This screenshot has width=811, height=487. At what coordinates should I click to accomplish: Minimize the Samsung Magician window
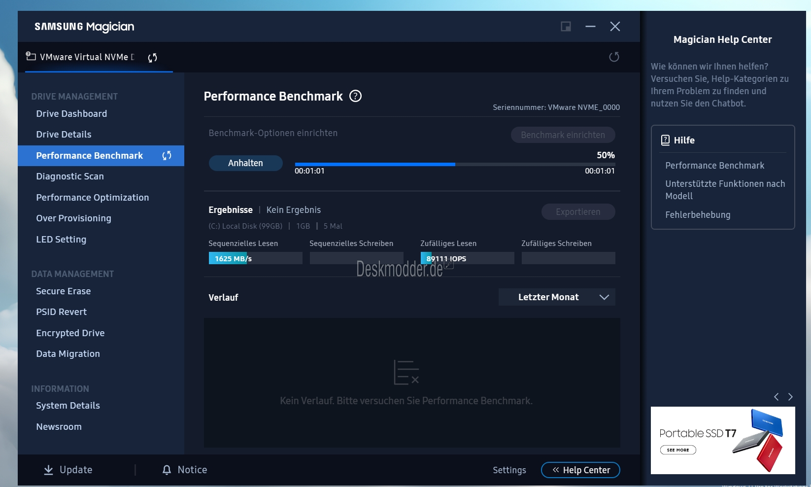pyautogui.click(x=590, y=27)
